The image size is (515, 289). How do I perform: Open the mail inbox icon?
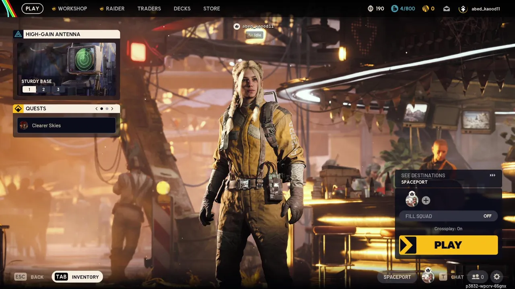pos(447,8)
